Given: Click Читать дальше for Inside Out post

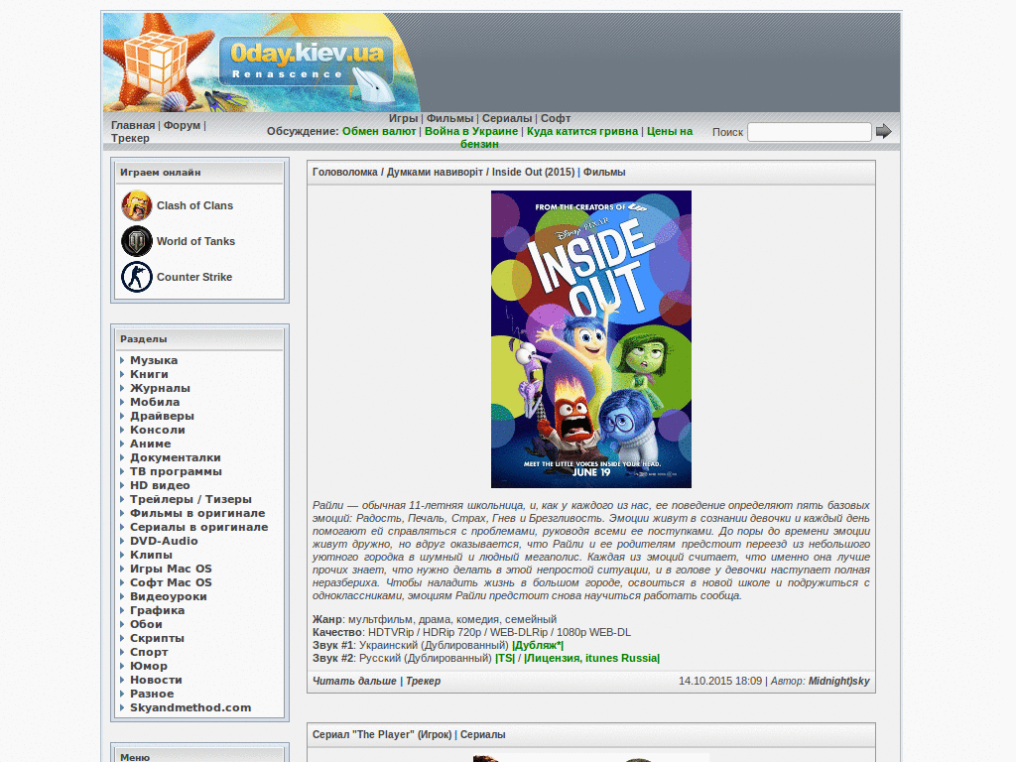Looking at the screenshot, I should click(x=354, y=681).
